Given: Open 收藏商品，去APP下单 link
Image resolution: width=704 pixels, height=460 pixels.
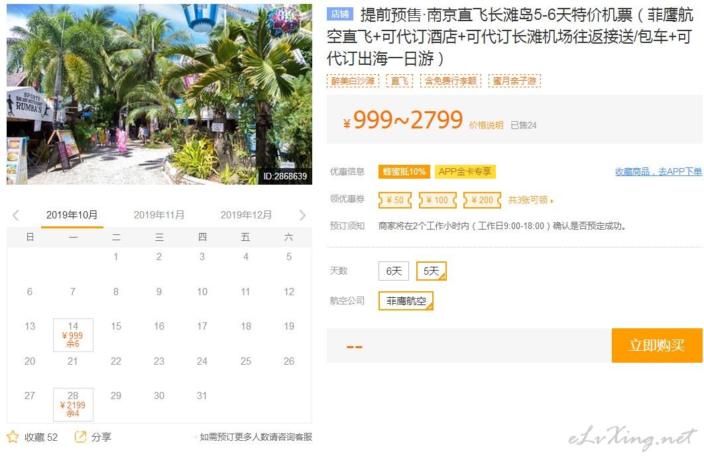Looking at the screenshot, I should (x=658, y=171).
